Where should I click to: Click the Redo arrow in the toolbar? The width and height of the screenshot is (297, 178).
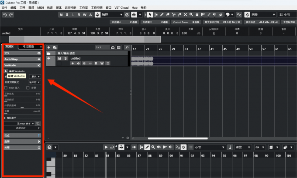pos(11,15)
